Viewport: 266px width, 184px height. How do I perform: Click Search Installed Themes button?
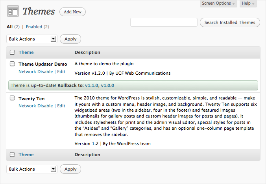click(x=230, y=22)
